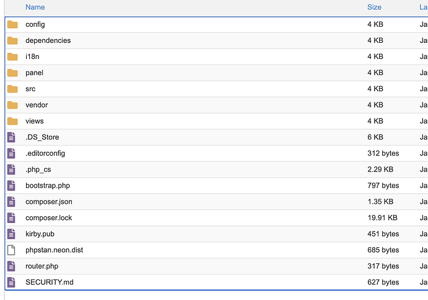This screenshot has height=300, width=428.
Task: Click the i18n folder icon
Action: click(12, 57)
